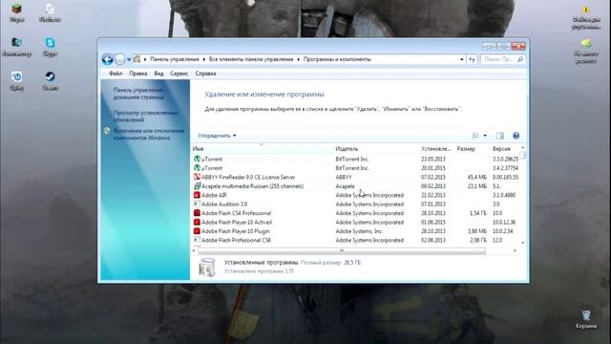This screenshot has height=344, width=611.
Task: Open the Файл menu
Action: [116, 74]
